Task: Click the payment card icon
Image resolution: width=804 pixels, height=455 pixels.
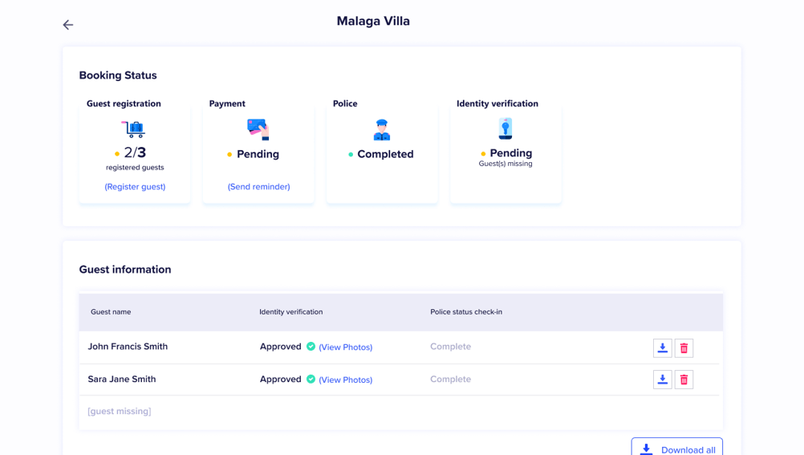Action: pos(258,128)
